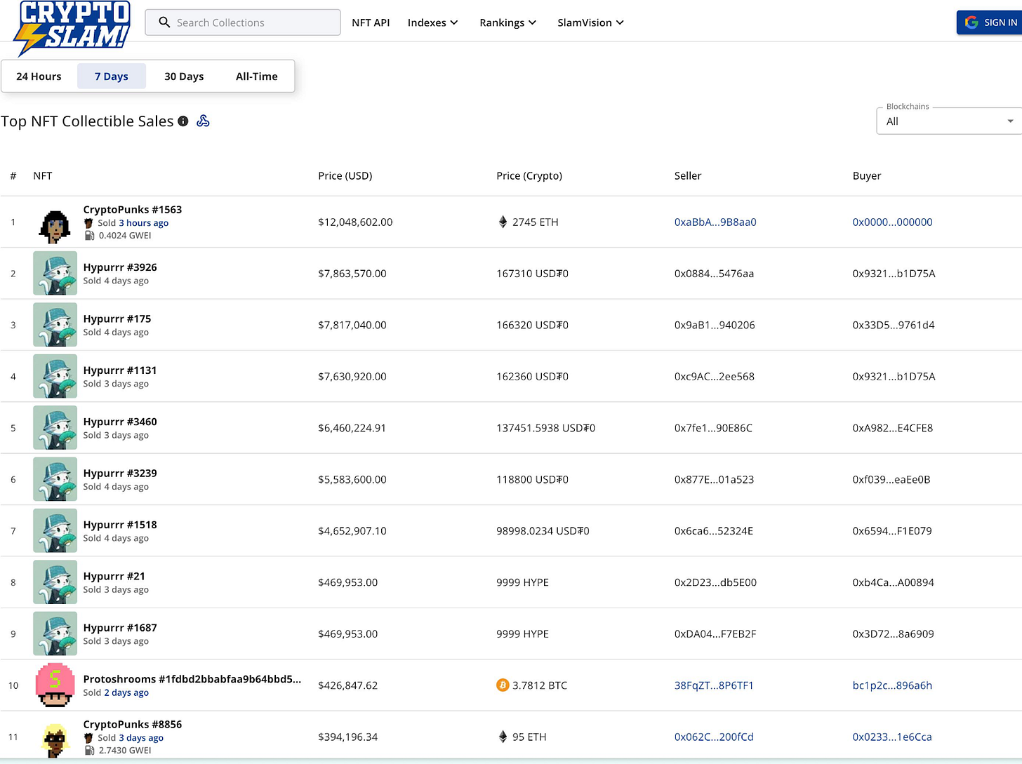This screenshot has width=1022, height=764.
Task: Open the Protoshrooms mushroom thumbnail
Action: click(55, 685)
